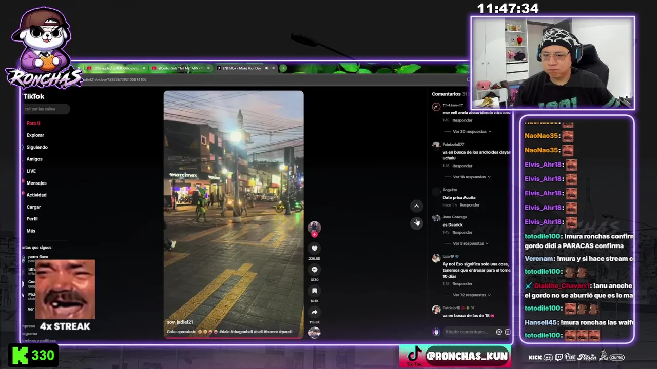Open Amigos in TikTok sidebar
The image size is (657, 369).
[34, 159]
